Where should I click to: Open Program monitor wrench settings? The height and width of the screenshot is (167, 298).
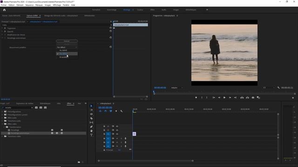278,88
